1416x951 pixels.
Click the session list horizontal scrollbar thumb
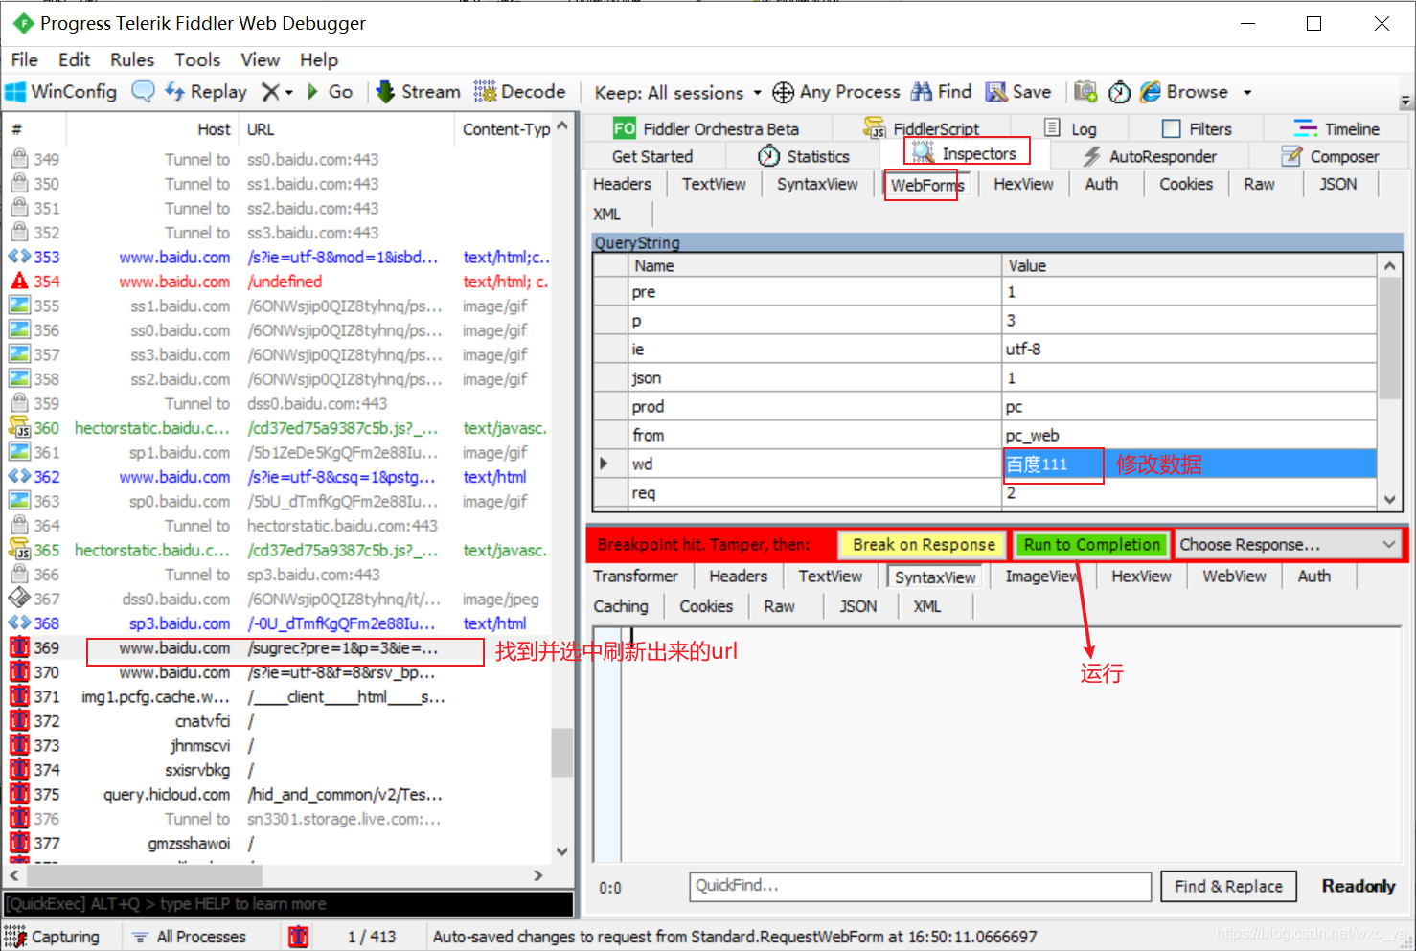coord(143,875)
